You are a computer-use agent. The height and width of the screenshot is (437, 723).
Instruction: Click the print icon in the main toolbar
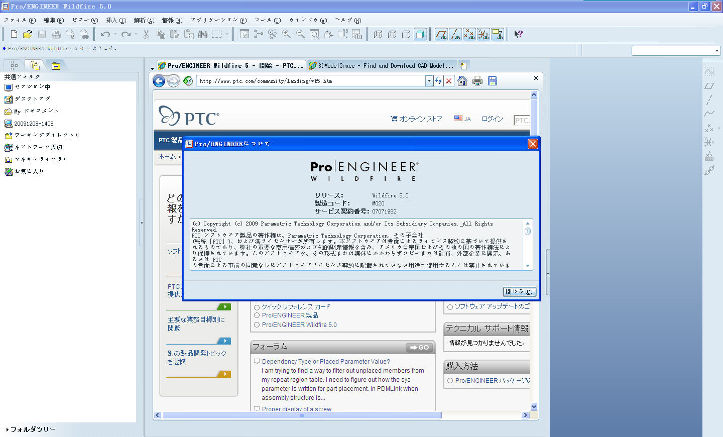56,34
